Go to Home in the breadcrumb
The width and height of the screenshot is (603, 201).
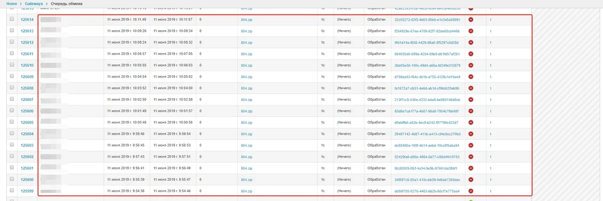click(12, 4)
